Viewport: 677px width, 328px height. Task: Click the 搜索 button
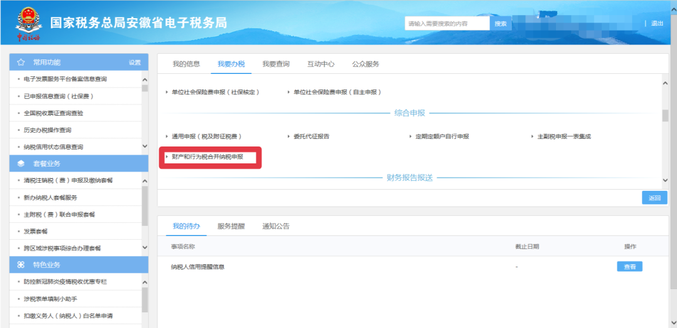(x=500, y=23)
